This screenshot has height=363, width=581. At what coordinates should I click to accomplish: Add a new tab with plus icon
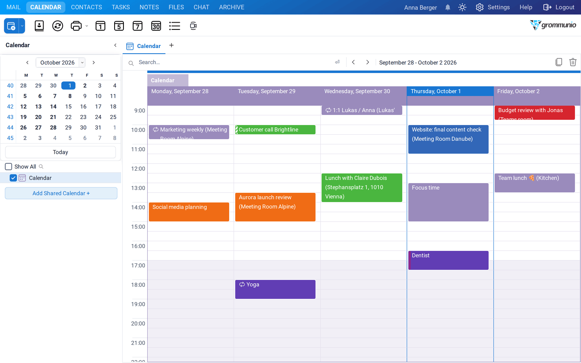point(171,45)
